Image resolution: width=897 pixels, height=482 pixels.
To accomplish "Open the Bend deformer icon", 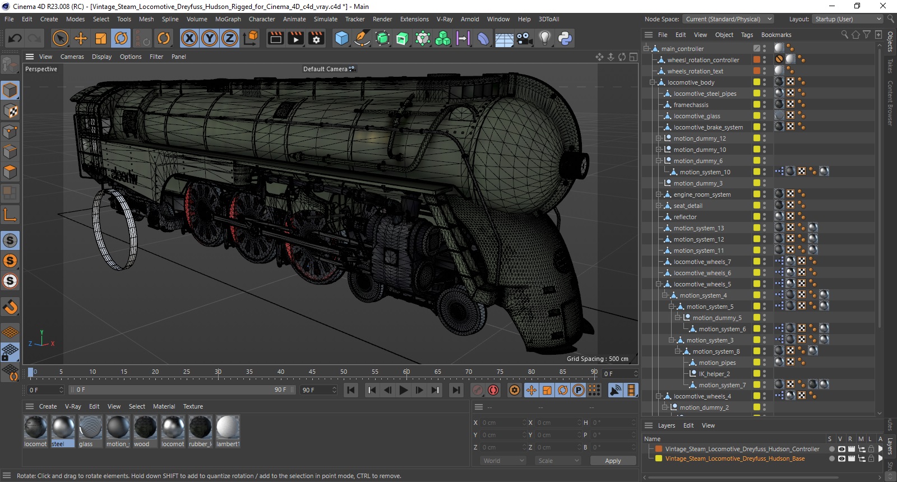I will [483, 38].
